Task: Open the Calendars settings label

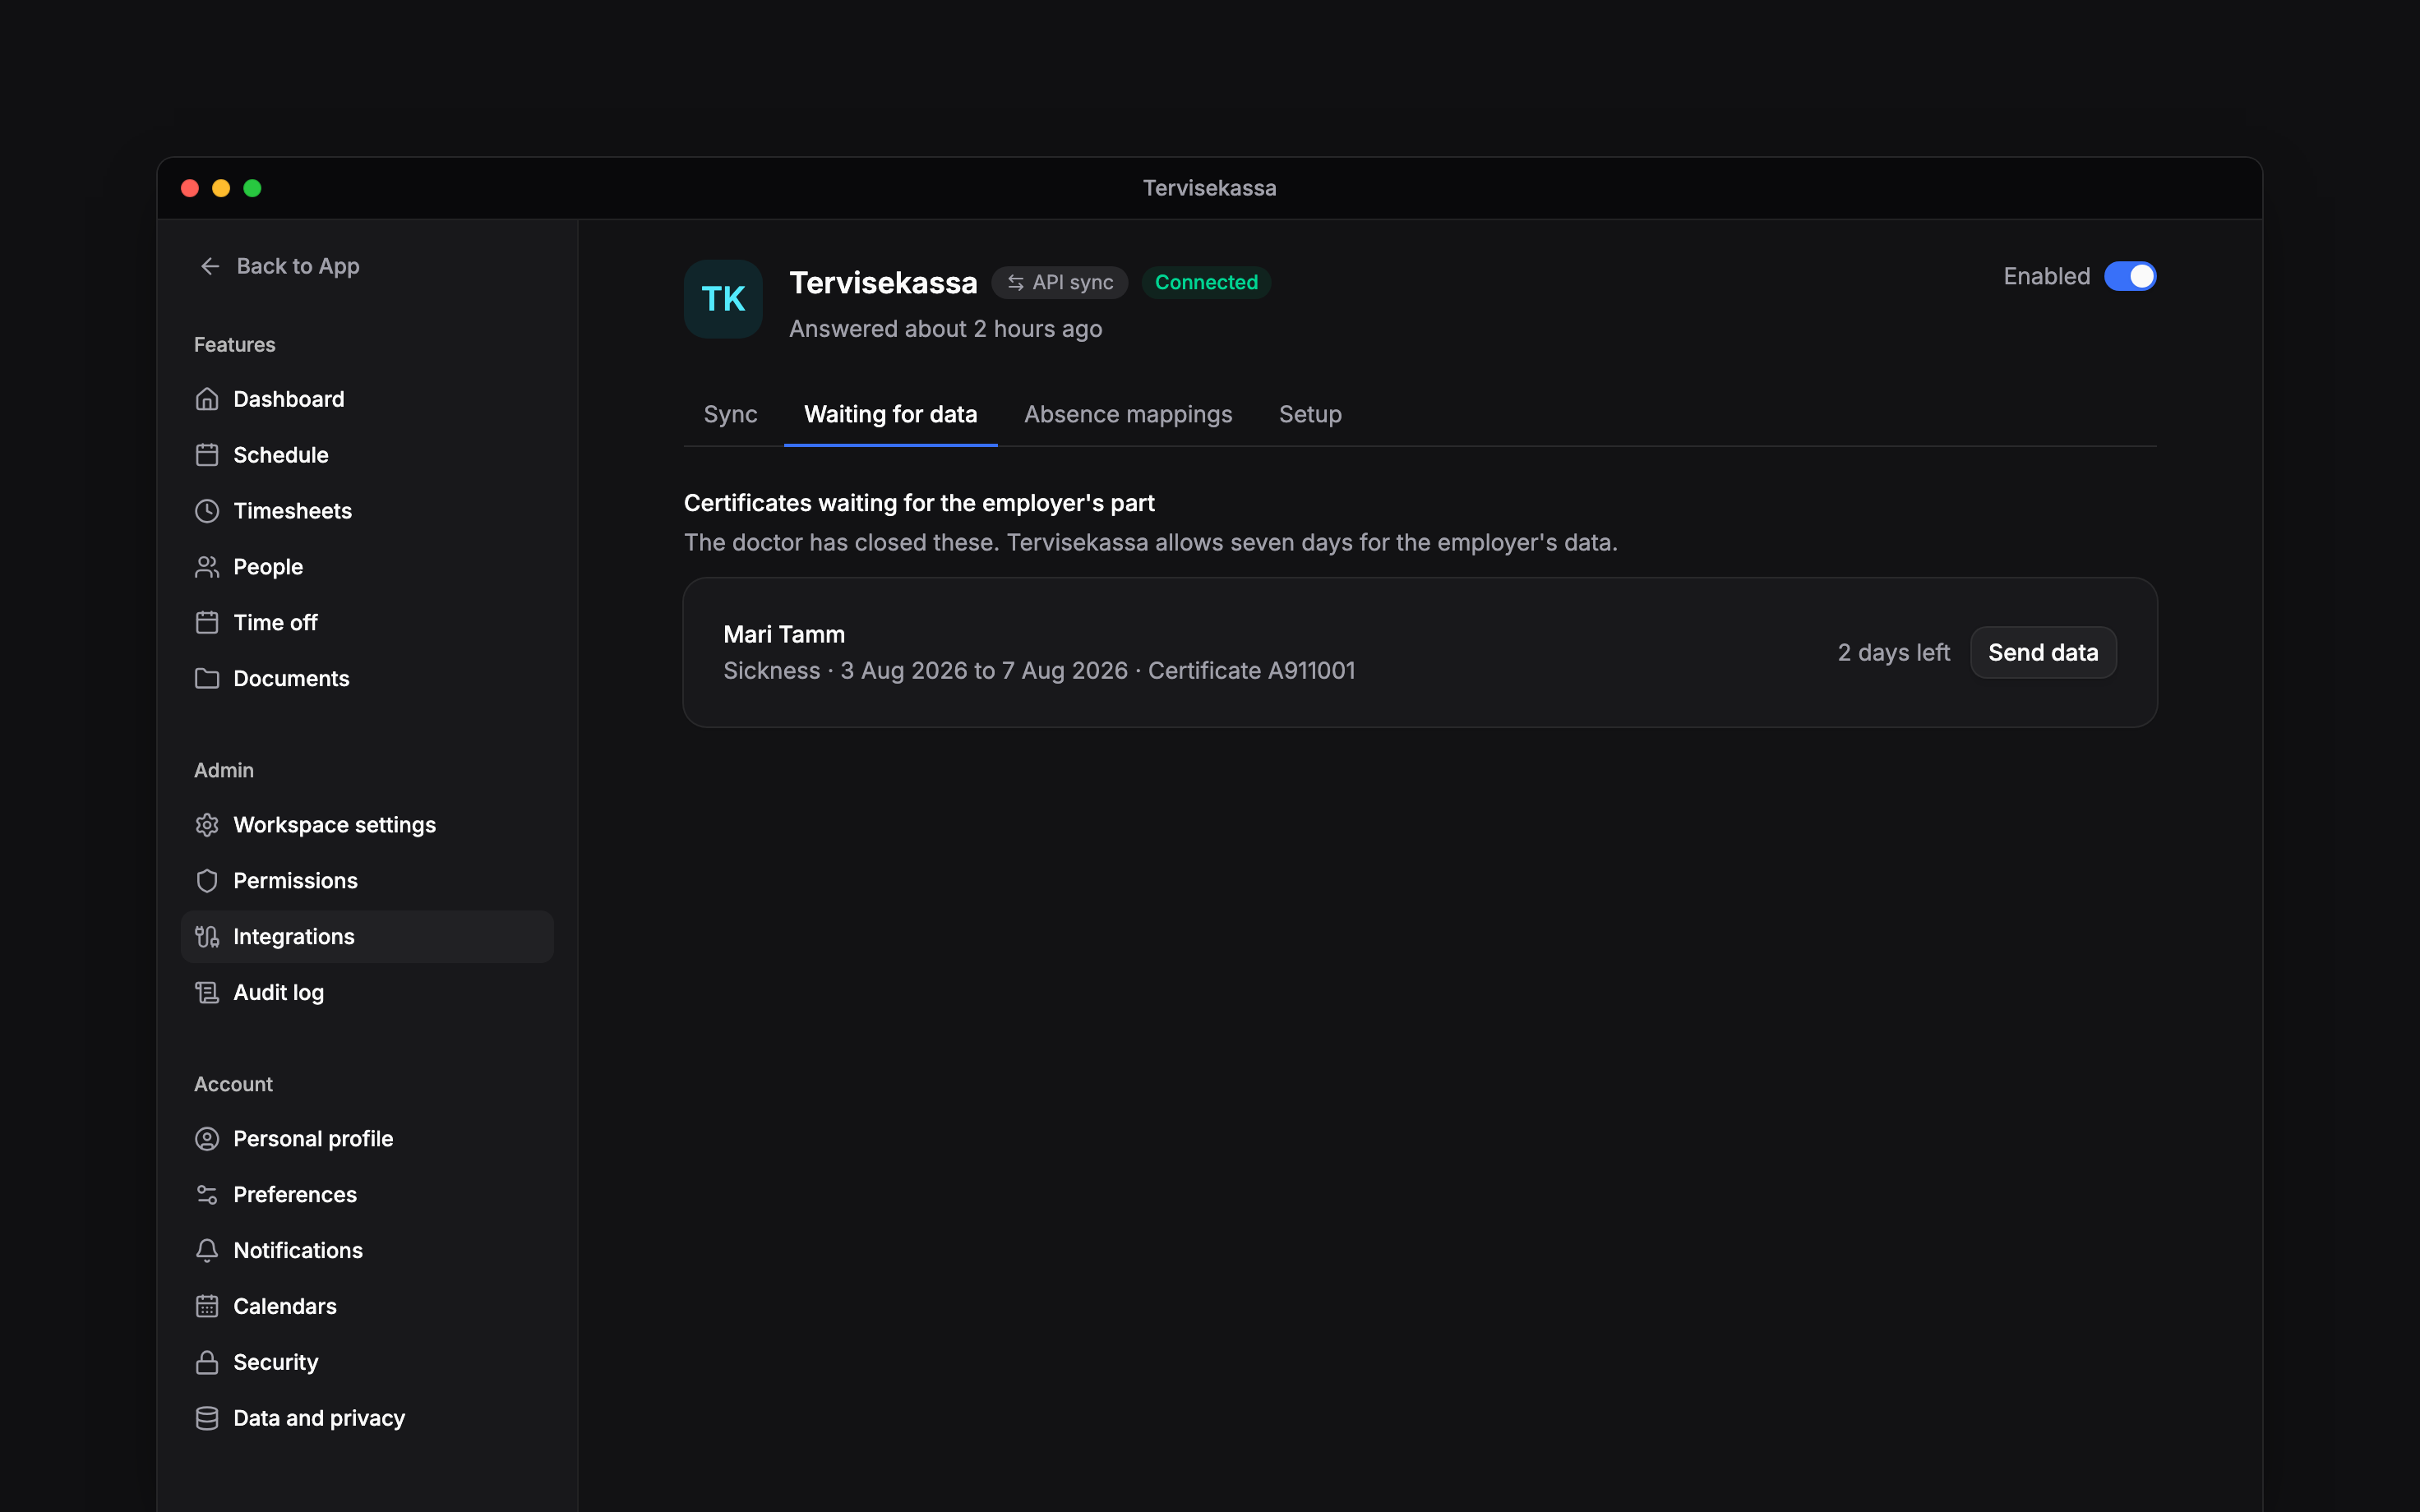Action: (285, 1307)
